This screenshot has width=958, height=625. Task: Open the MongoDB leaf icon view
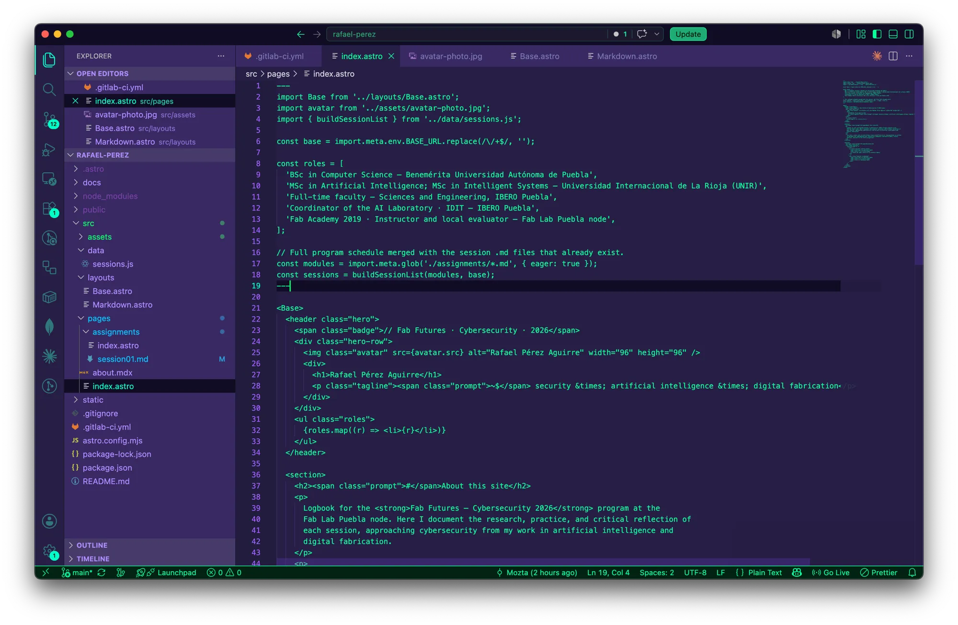coord(49,326)
